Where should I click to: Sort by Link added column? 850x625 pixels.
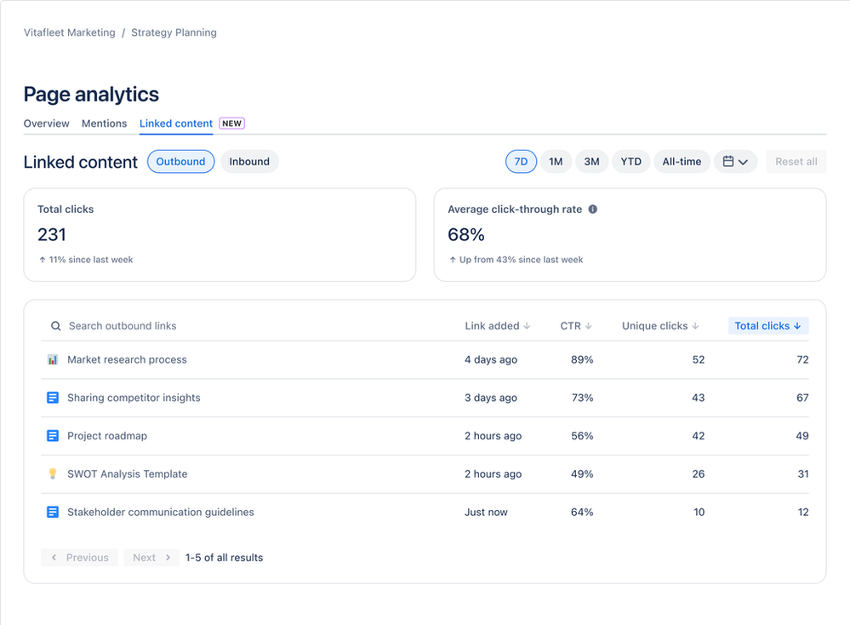point(497,326)
